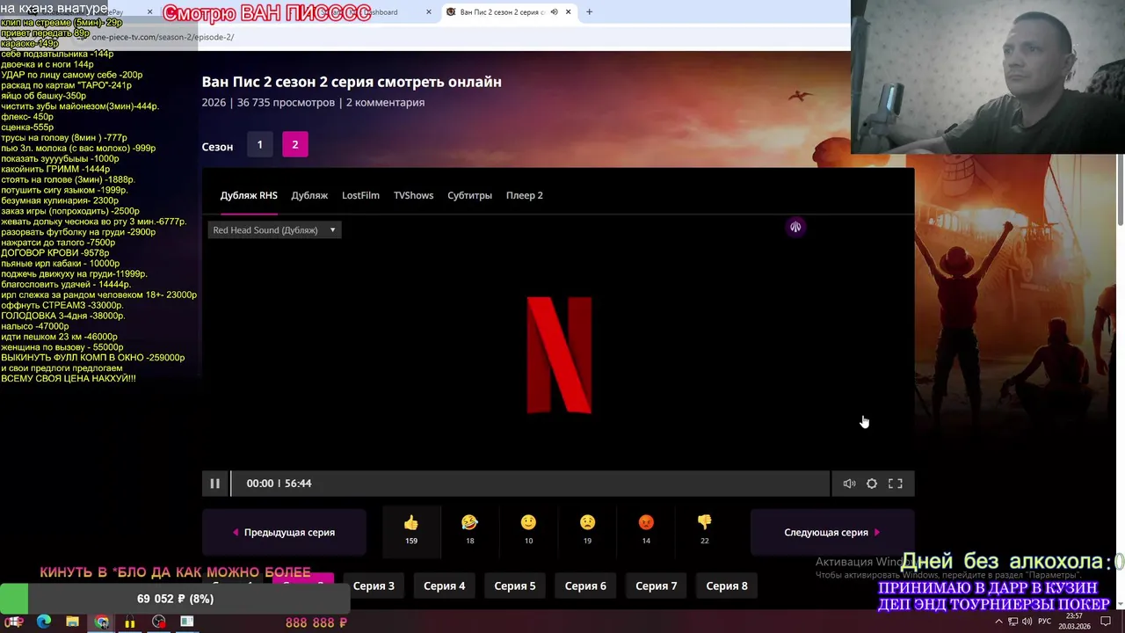This screenshot has height=633, width=1125.
Task: Show hidden system tray icons
Action: tap(998, 622)
